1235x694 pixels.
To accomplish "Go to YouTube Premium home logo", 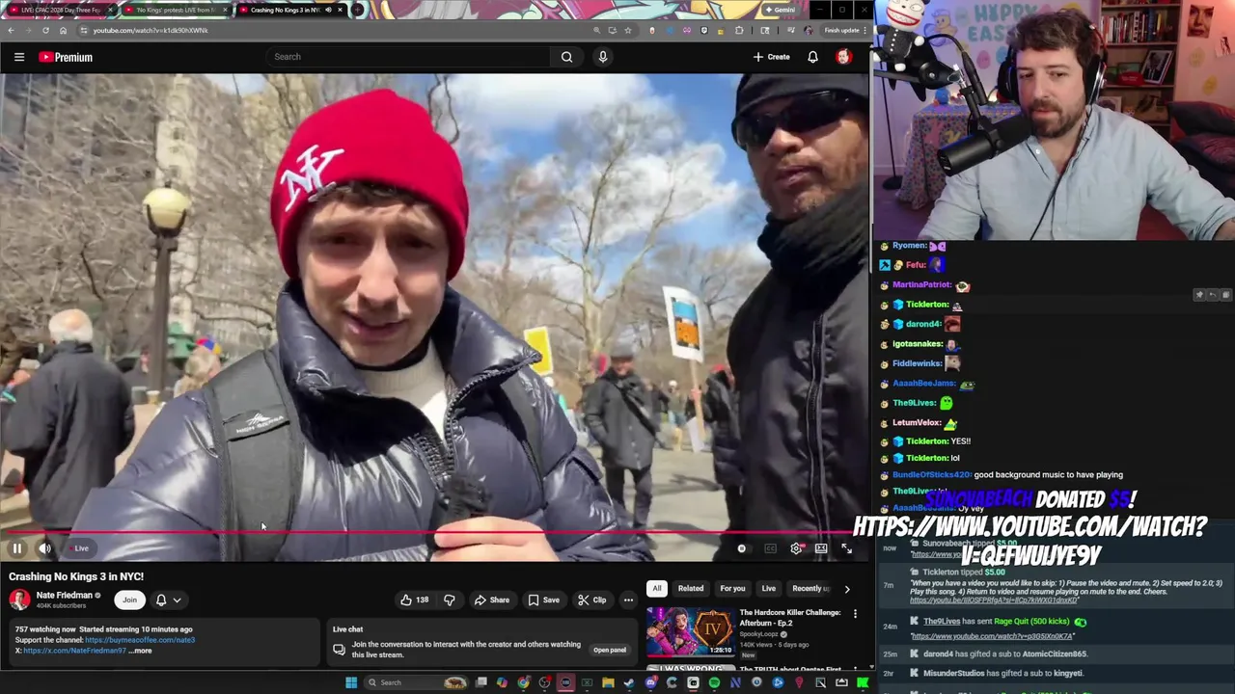I will pos(66,57).
